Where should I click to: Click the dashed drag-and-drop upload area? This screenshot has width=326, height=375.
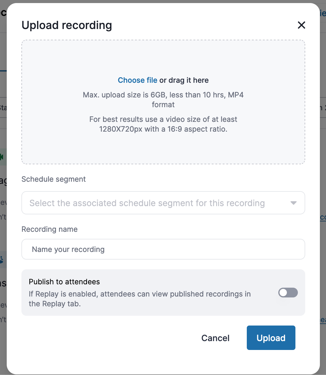(163, 102)
